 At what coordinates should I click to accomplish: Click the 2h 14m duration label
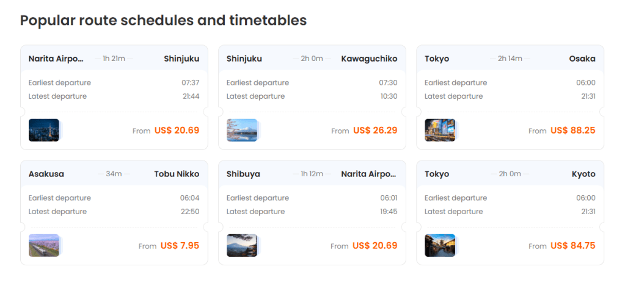[x=510, y=59]
